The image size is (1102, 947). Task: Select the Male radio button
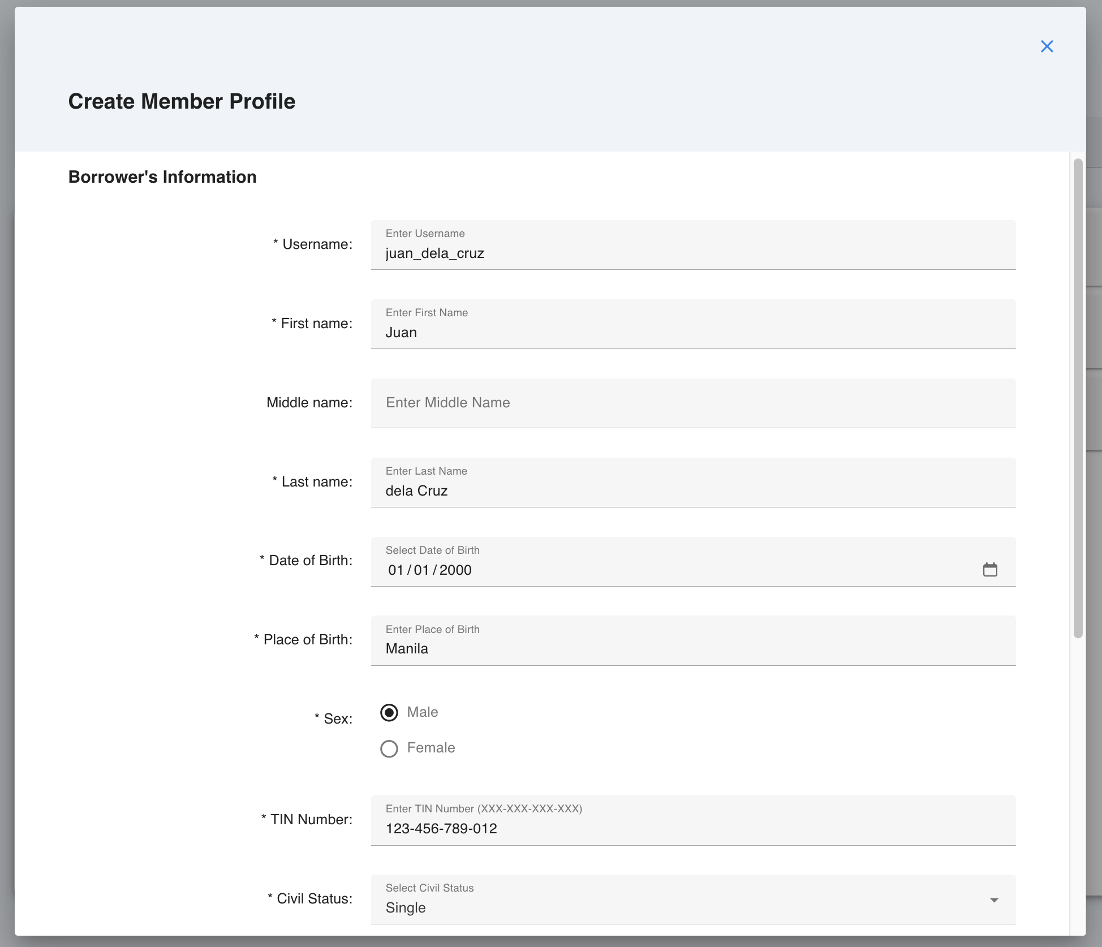click(x=389, y=713)
